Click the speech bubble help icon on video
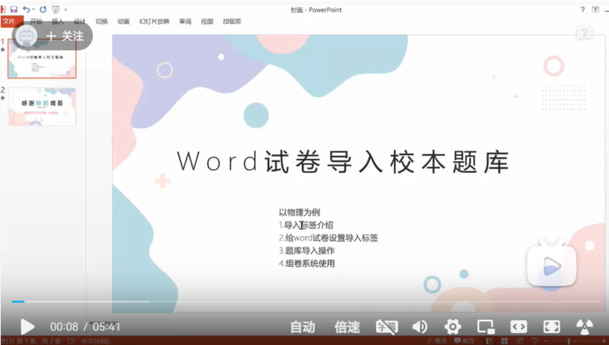 click(x=584, y=33)
